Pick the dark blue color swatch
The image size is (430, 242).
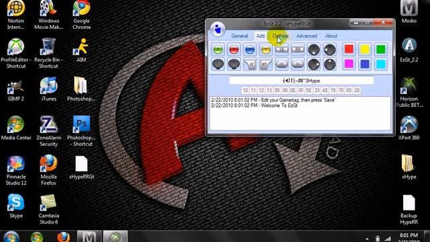click(x=365, y=64)
